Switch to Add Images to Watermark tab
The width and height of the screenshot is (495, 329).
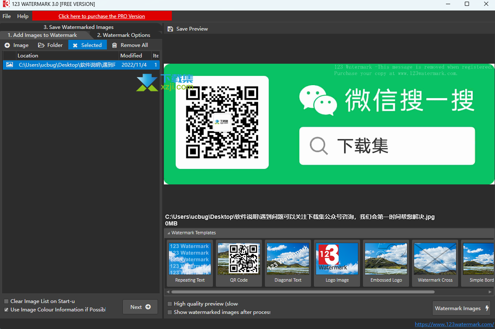[42, 35]
